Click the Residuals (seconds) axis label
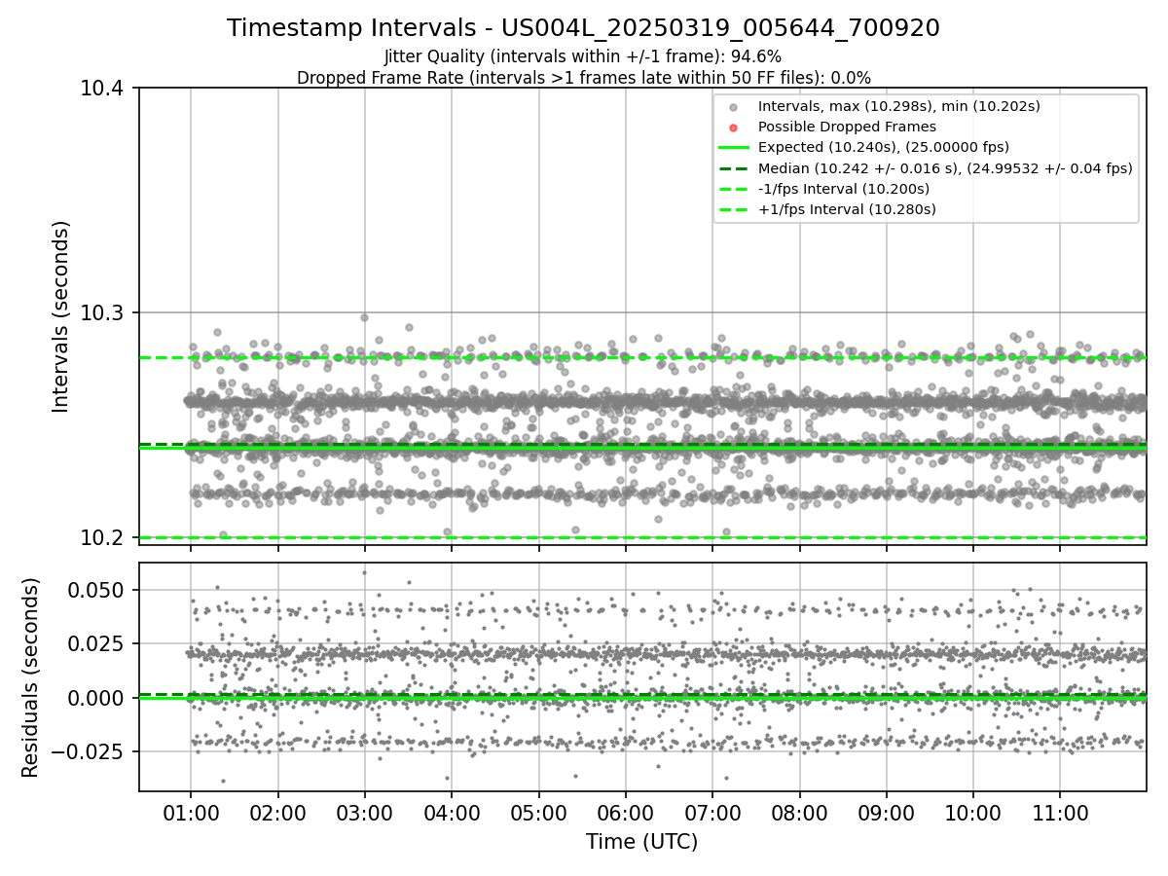The image size is (1168, 876). click(x=30, y=677)
